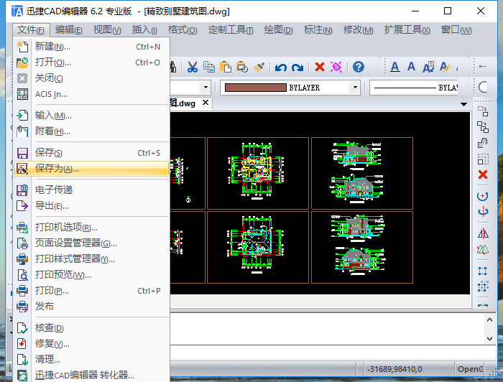Open 迅捷CAD编辑器 转化器... entry
The width and height of the screenshot is (503, 382).
click(x=91, y=376)
